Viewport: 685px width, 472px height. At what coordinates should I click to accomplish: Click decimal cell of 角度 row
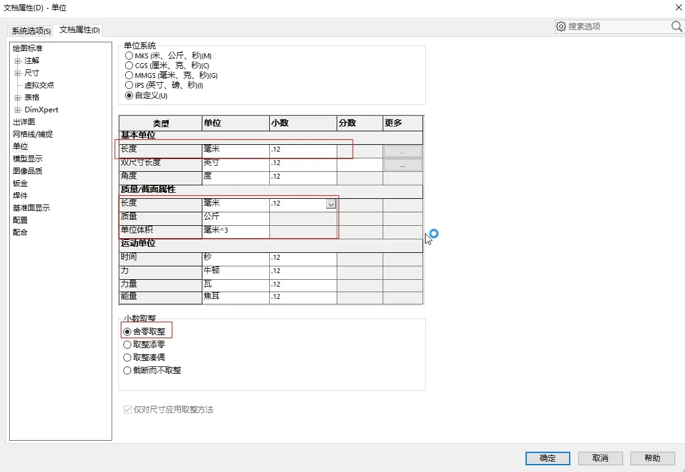[303, 178]
